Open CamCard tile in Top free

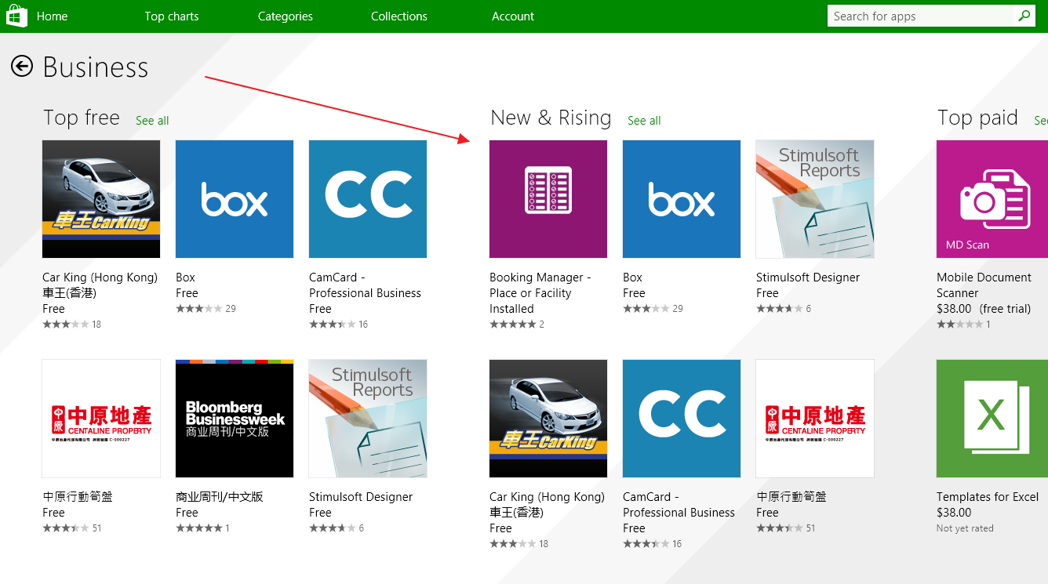click(x=368, y=199)
